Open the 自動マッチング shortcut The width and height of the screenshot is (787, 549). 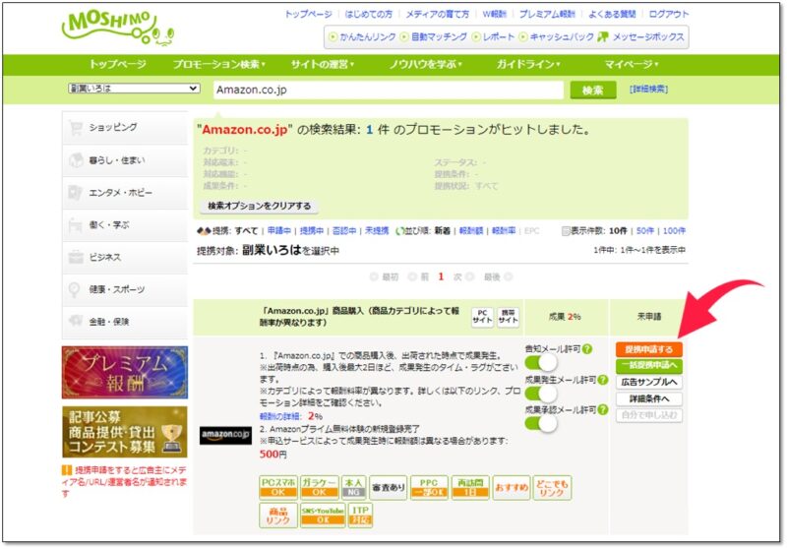(x=434, y=37)
